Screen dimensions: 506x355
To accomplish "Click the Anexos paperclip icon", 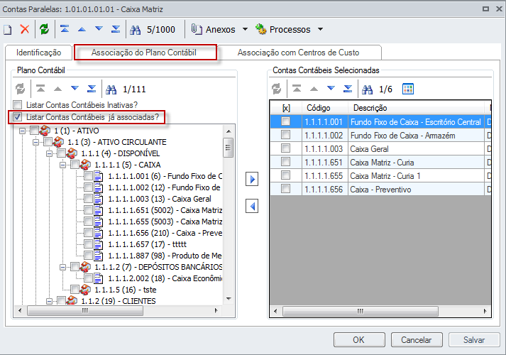I will 197,29.
